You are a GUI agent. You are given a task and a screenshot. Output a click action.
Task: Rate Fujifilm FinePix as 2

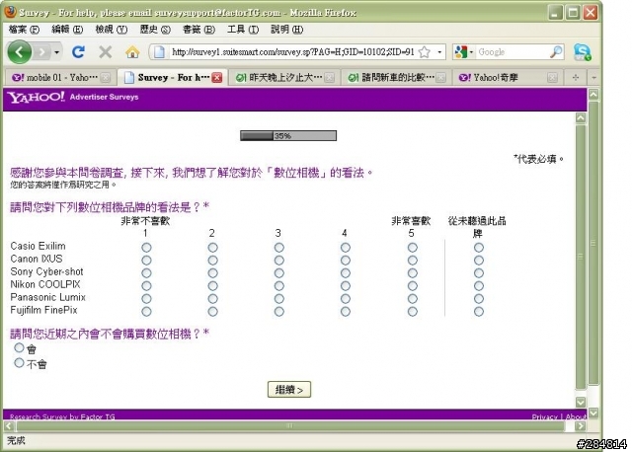pyautogui.click(x=213, y=312)
